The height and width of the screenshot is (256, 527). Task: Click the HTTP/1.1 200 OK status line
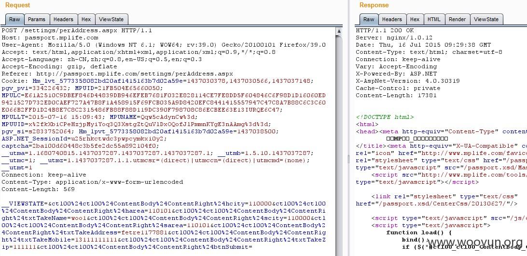385,30
